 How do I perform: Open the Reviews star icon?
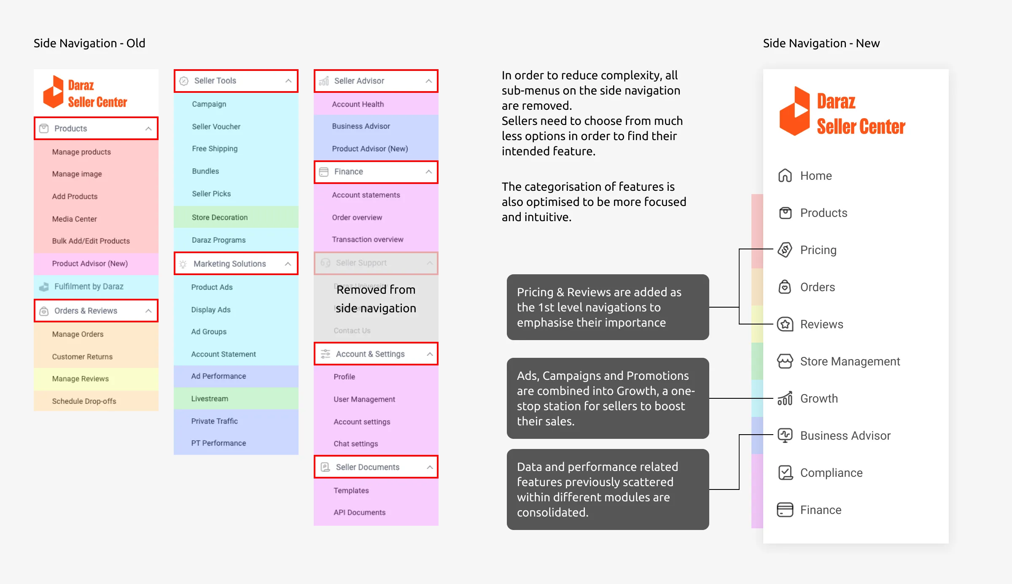pyautogui.click(x=785, y=324)
